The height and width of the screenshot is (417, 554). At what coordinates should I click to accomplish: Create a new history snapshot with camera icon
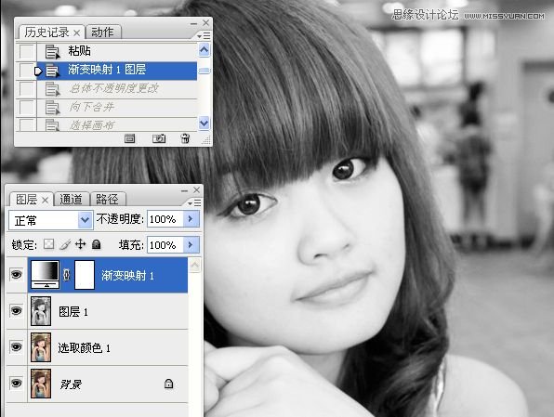click(x=159, y=138)
